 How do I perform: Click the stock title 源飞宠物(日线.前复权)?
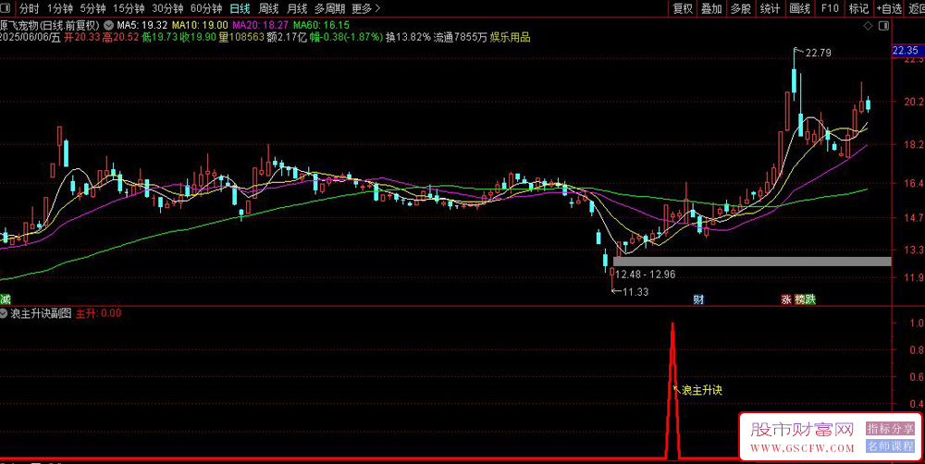51,25
